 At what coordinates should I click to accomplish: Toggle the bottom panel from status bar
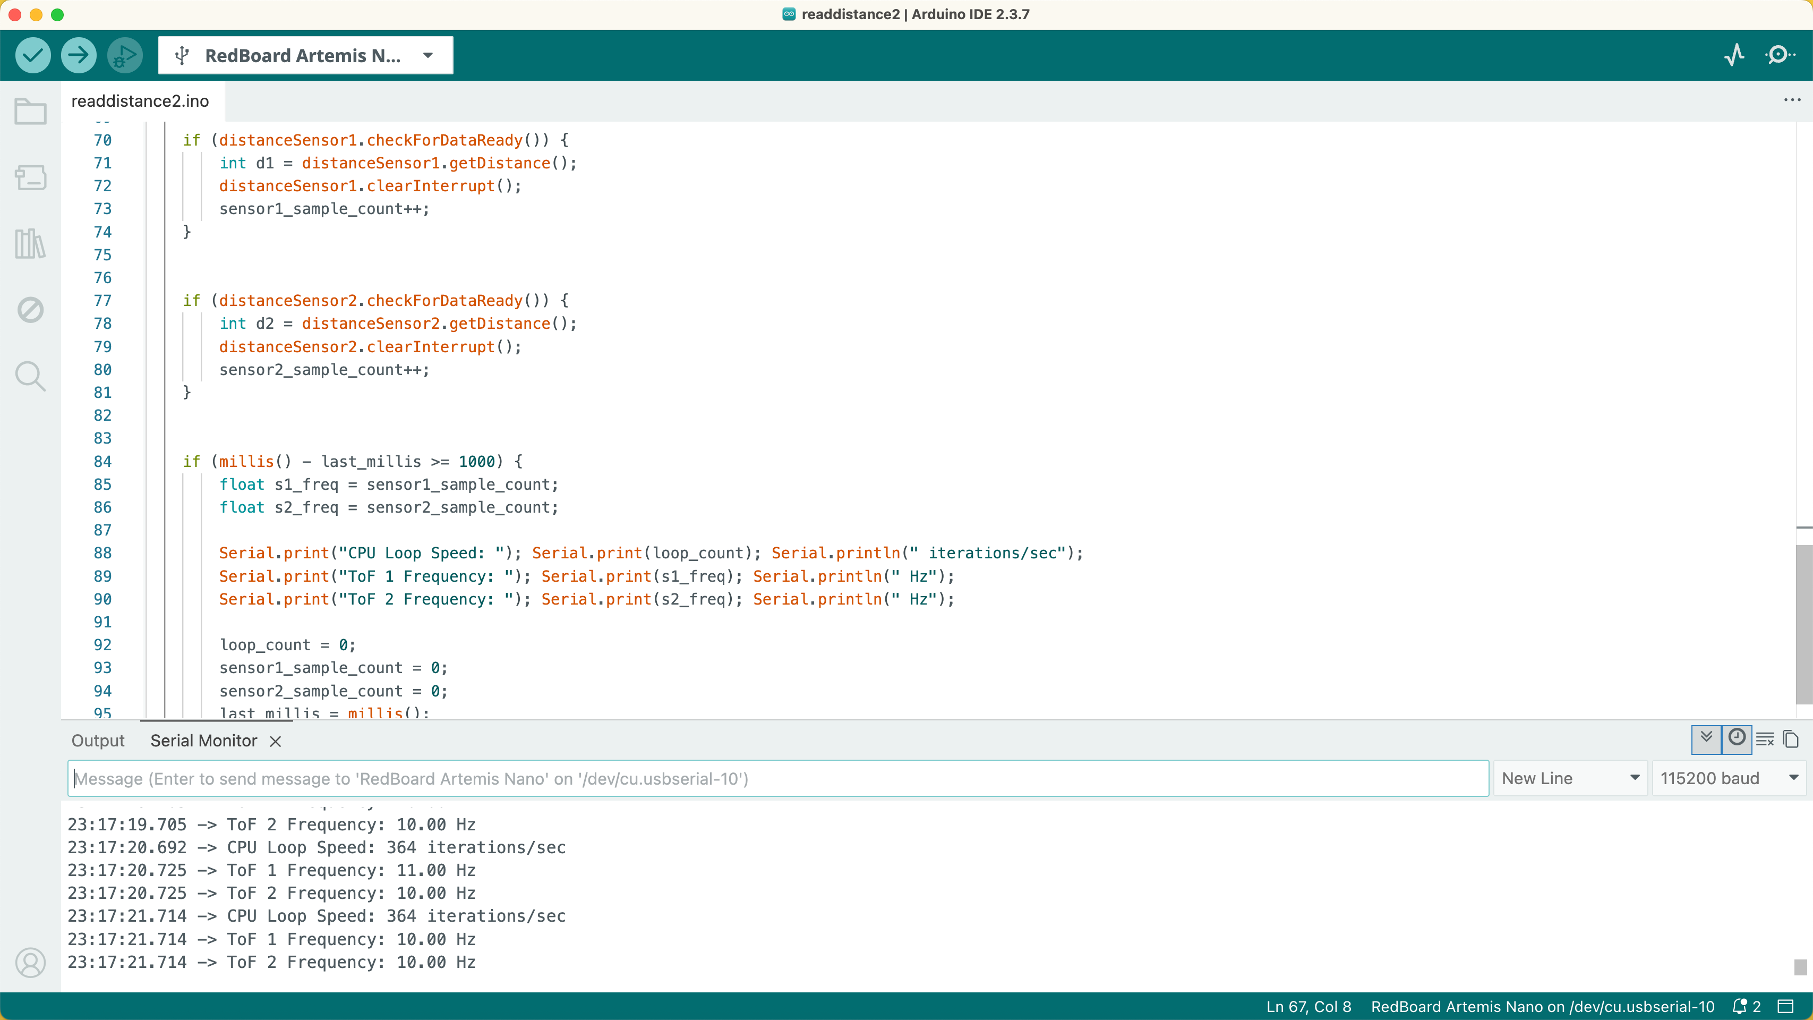pos(1785,1007)
